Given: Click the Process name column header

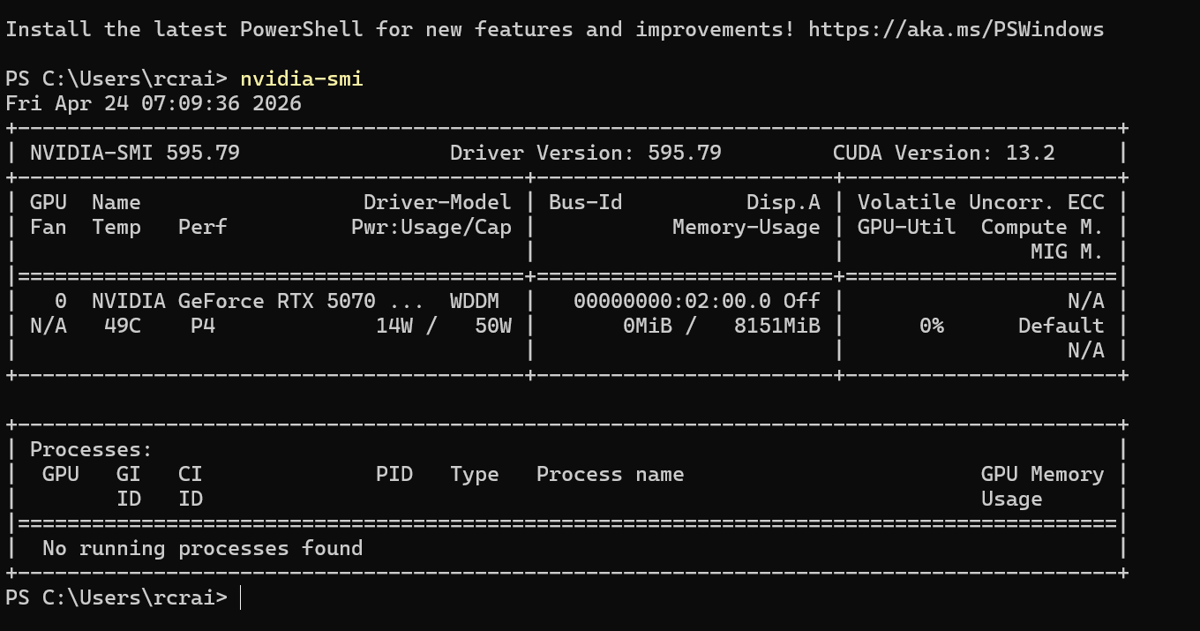Looking at the screenshot, I should pos(610,474).
